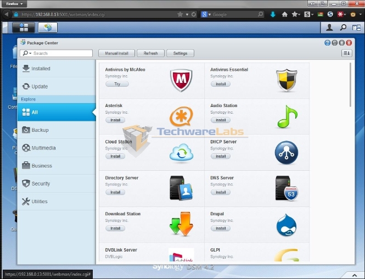This screenshot has height=279, width=365.
Task: Click Try for Antivirus by McAfee
Action: (x=117, y=84)
